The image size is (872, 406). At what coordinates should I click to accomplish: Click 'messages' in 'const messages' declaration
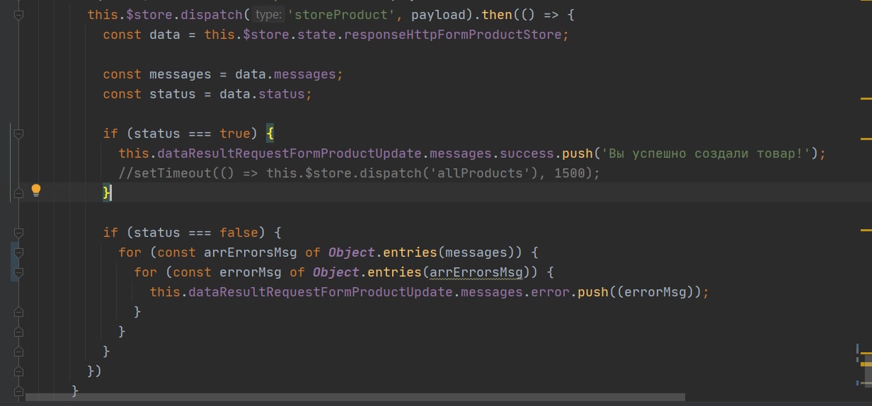pos(180,74)
